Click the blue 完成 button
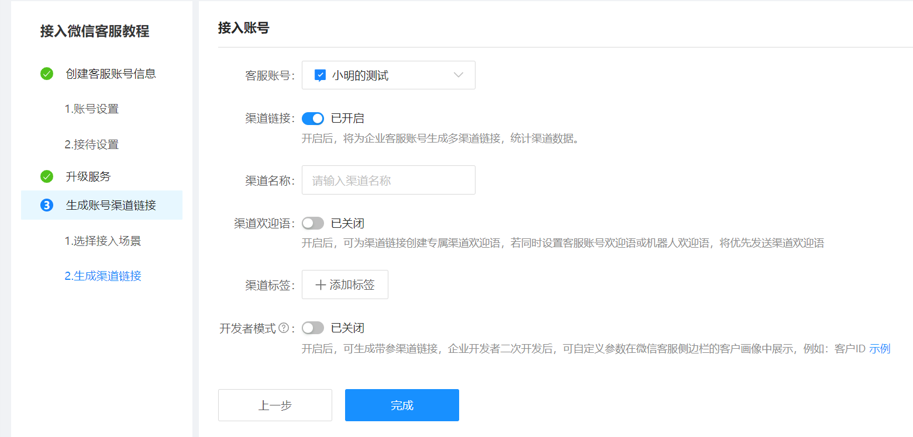This screenshot has height=437, width=913. tap(402, 405)
